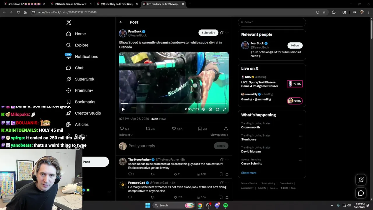Open options for Casey Schmitt trend
This screenshot has width=373, height=210.
tap(301, 160)
